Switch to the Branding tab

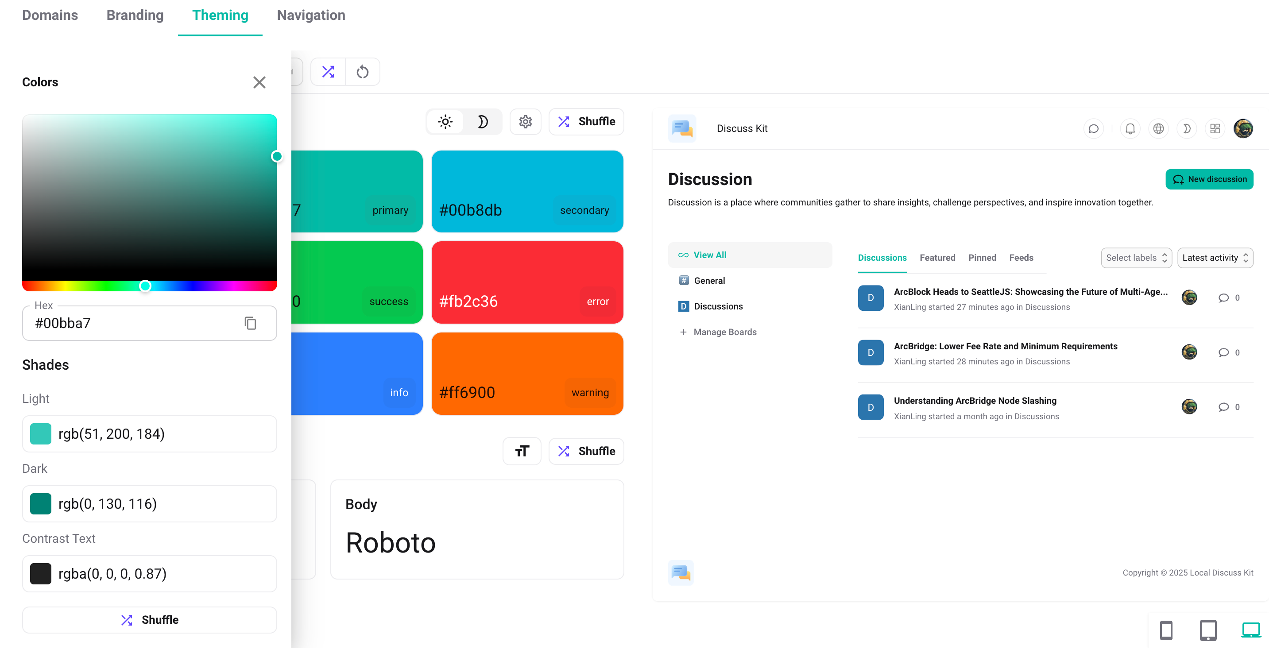click(x=135, y=15)
